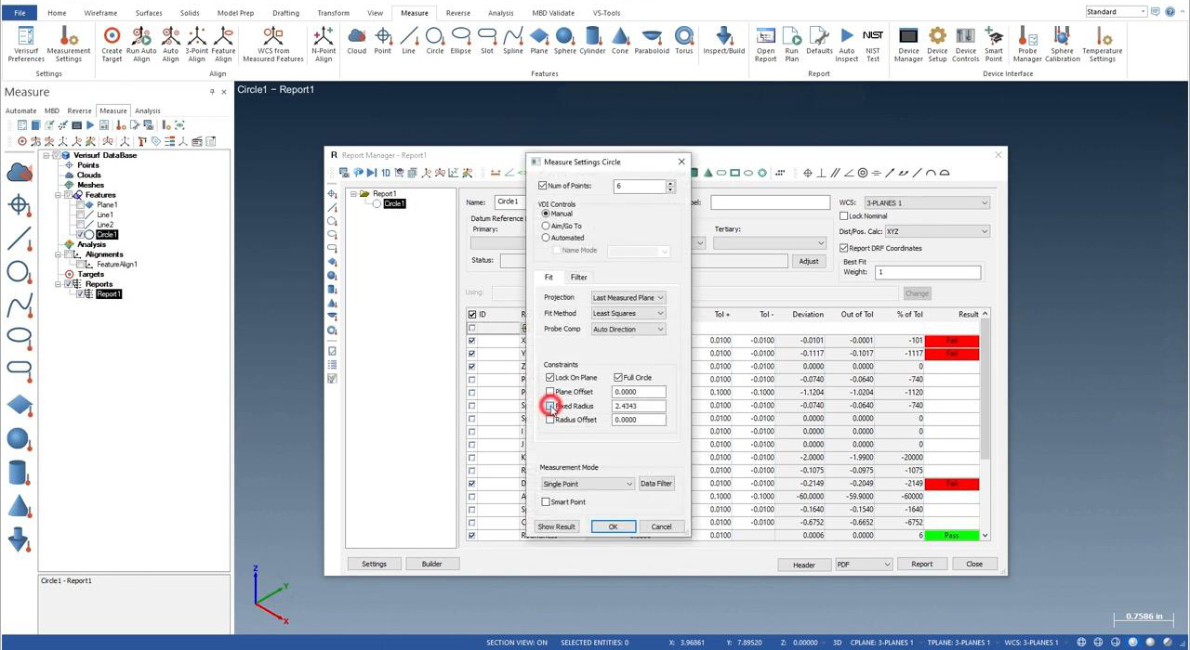Measure an Ellipse feature

pos(460,41)
